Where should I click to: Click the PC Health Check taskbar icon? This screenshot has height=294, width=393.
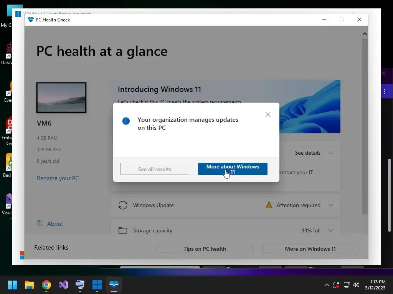114,285
